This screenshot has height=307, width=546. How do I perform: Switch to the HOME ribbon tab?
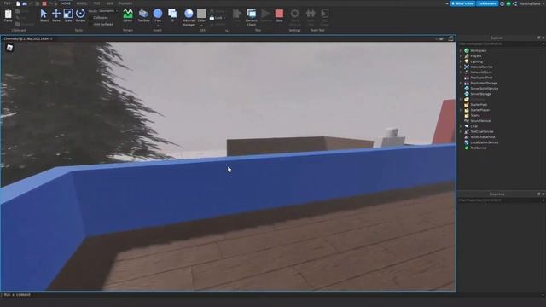click(x=66, y=3)
